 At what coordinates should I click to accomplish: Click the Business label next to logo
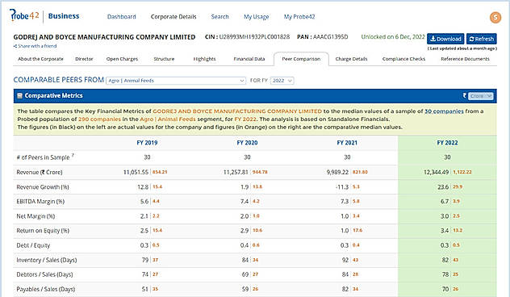64,16
